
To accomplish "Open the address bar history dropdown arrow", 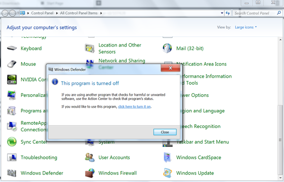I will 222,13.
